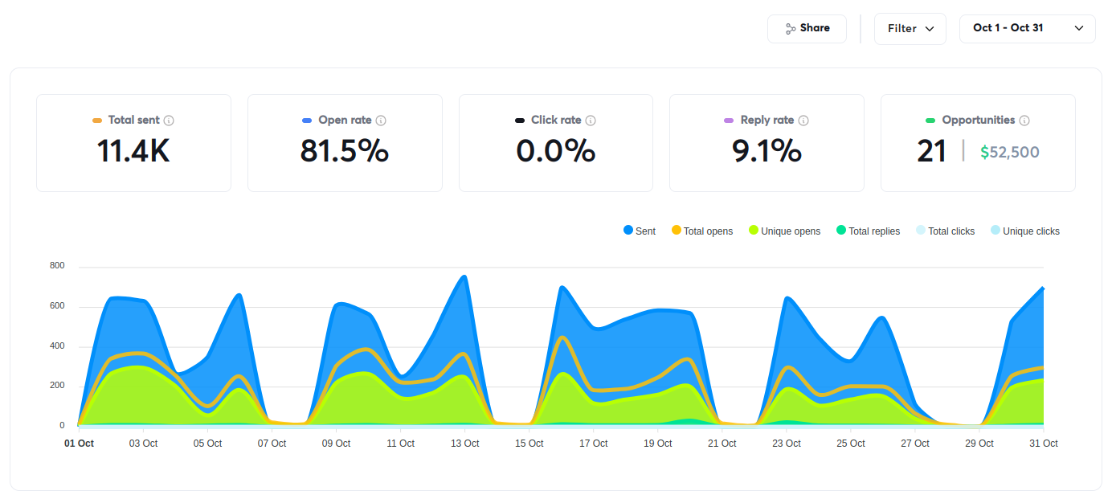
Task: Click the info icon next to Total sent
Action: 169,121
